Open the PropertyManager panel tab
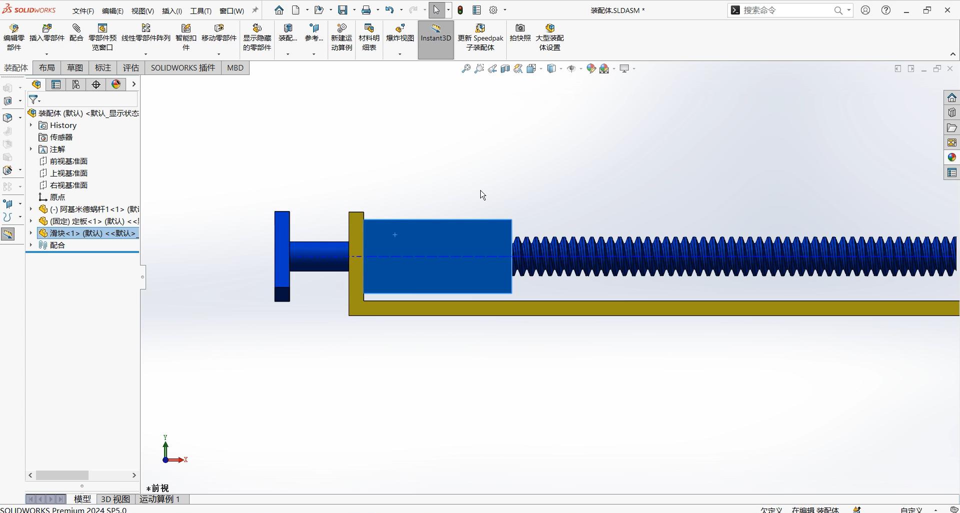The height and width of the screenshot is (513, 960). [56, 84]
